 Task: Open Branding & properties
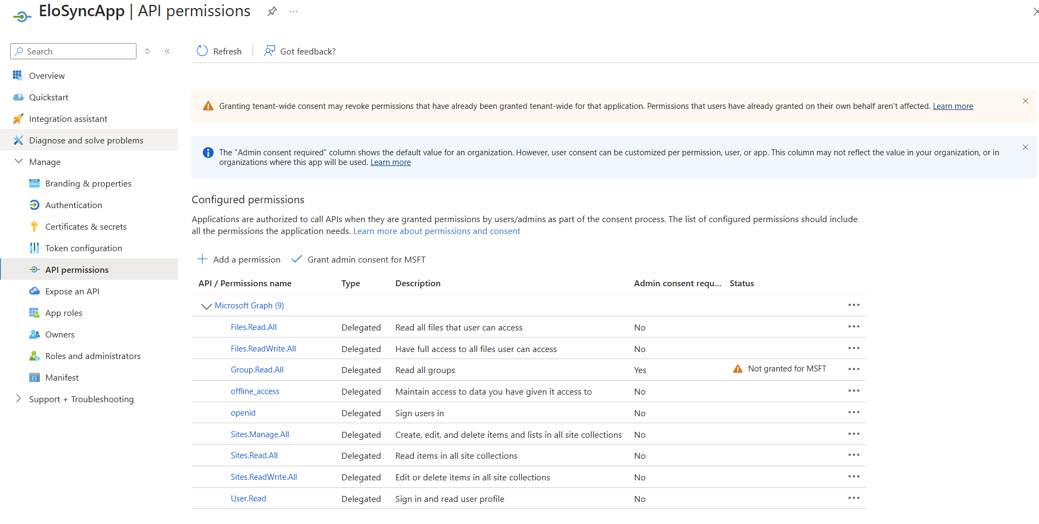coord(89,183)
